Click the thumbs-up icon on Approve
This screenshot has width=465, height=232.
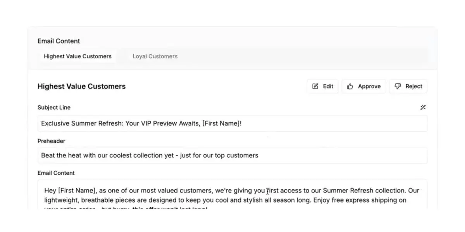(x=350, y=86)
